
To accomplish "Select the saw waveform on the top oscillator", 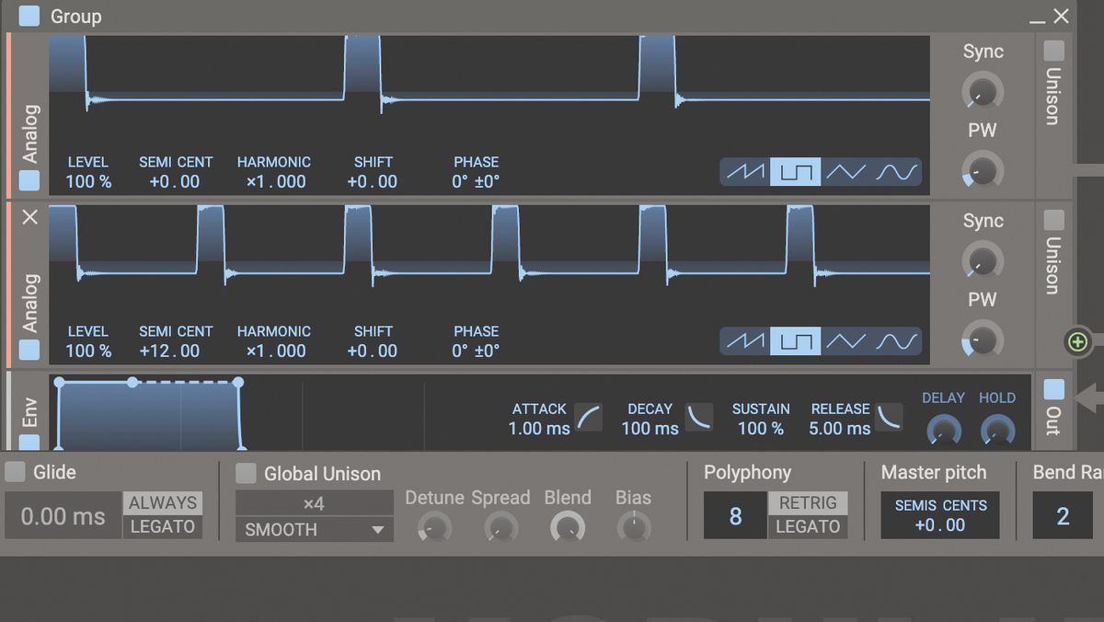I will coord(746,171).
